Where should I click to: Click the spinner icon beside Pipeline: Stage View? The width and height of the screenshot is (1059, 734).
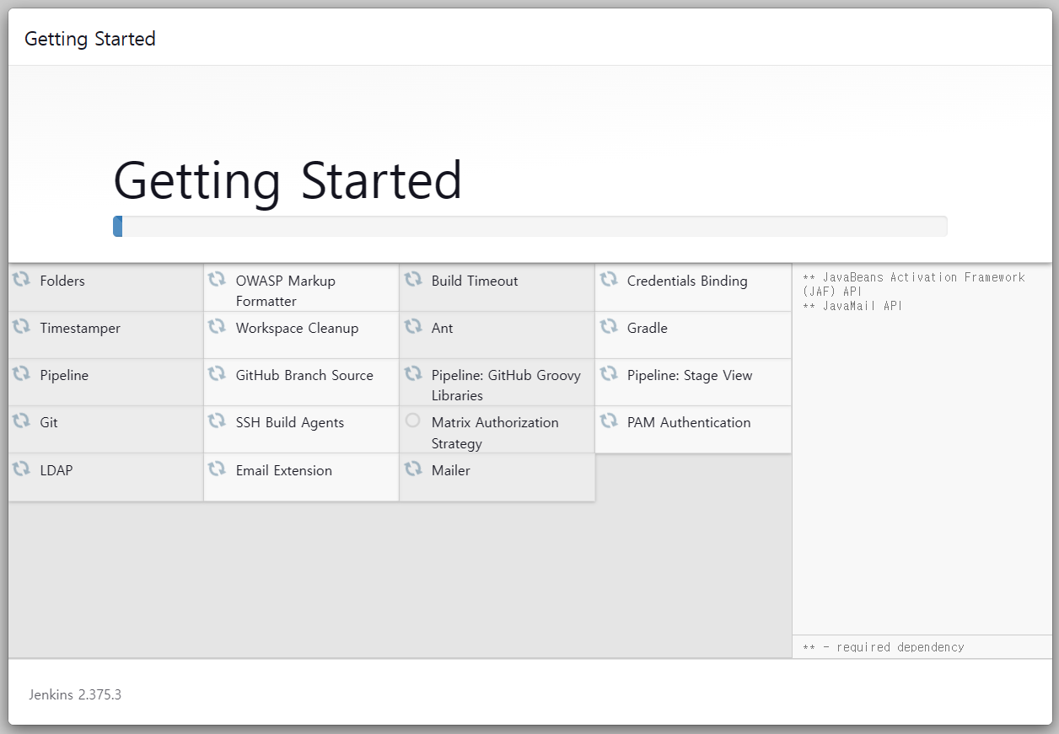click(609, 373)
